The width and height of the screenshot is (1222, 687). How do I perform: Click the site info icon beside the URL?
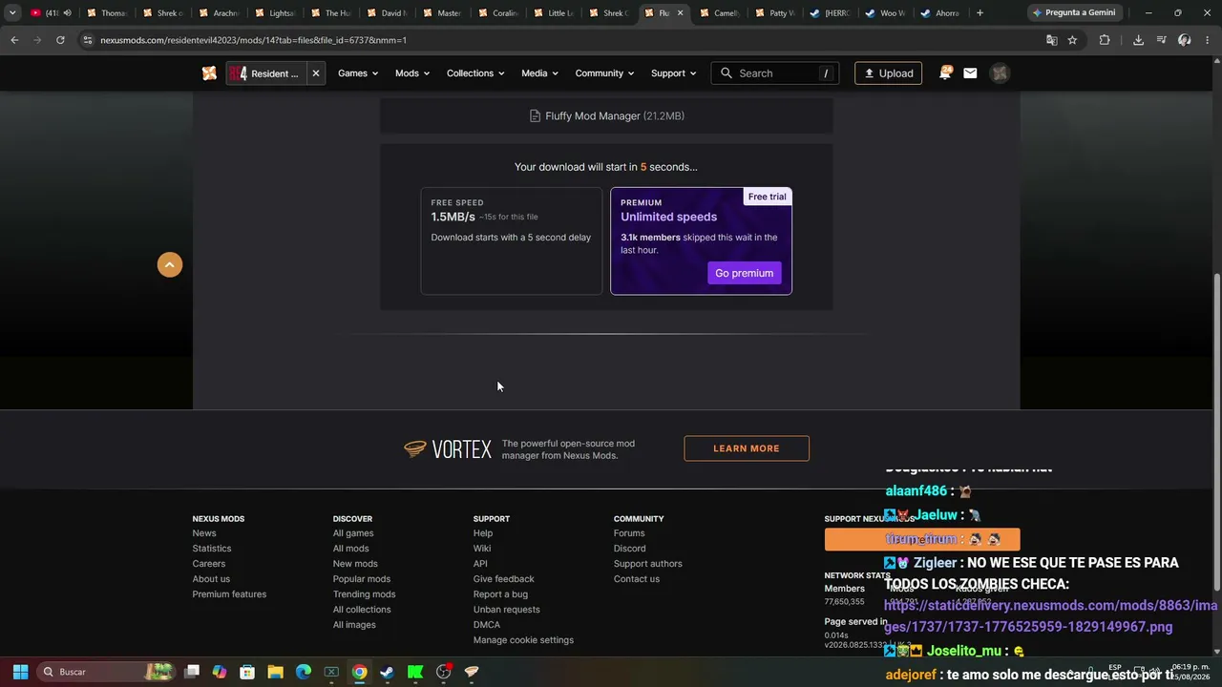88,40
